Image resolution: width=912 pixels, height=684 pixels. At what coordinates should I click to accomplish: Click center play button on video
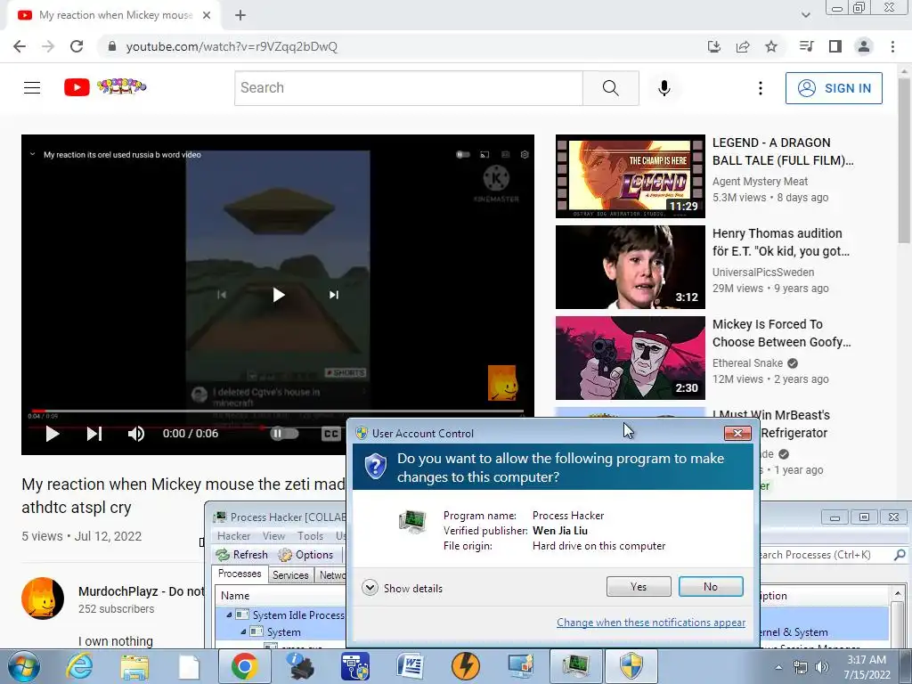pos(279,295)
